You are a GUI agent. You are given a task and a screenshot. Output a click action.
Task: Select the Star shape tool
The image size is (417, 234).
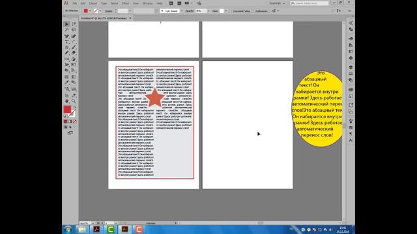tap(66, 47)
